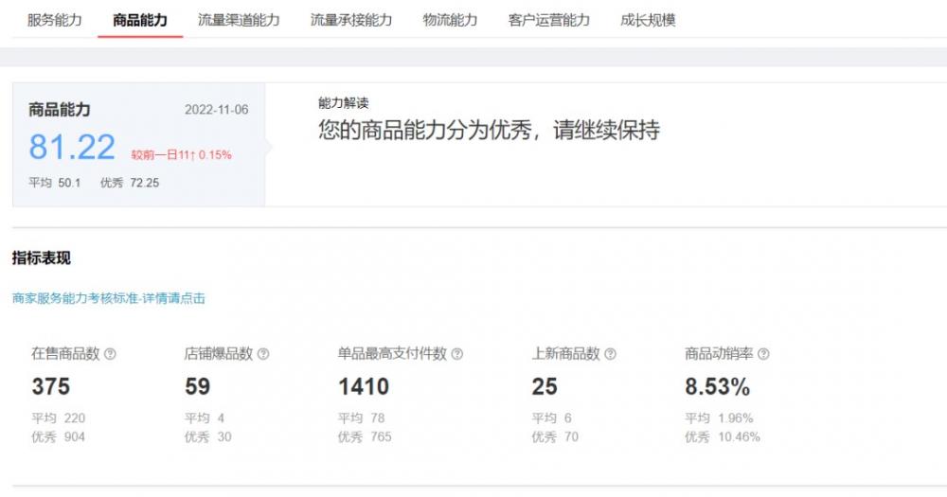
Task: Open the 流量渠道能力 tab
Action: click(239, 20)
